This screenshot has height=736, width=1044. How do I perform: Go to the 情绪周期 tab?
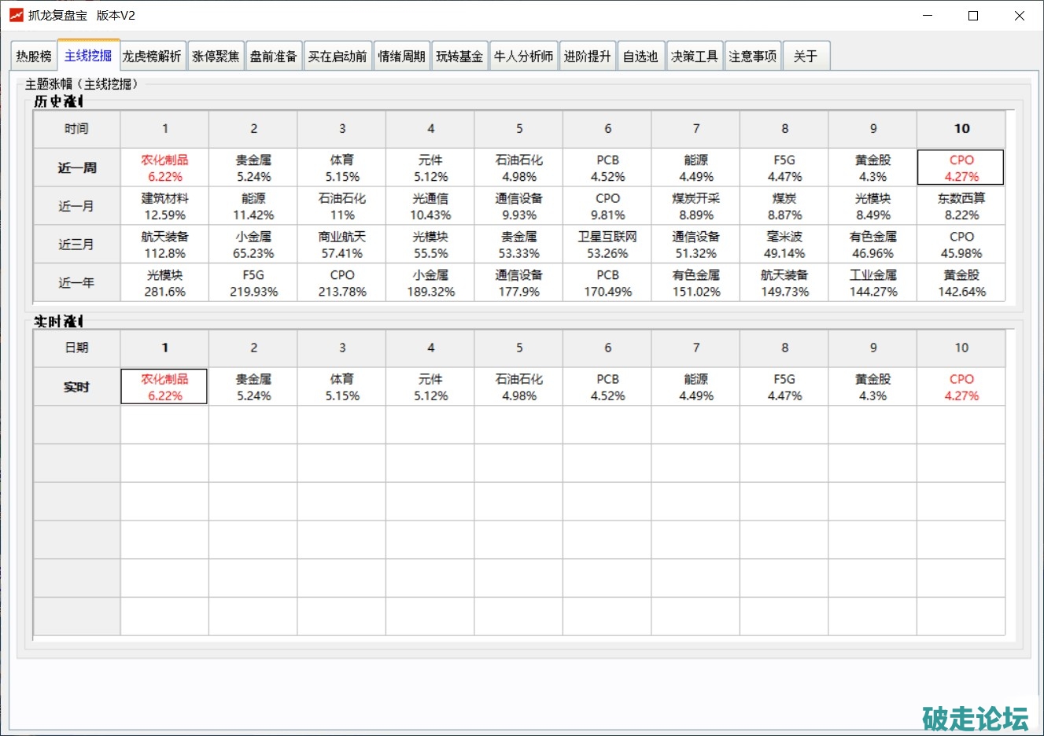click(401, 56)
